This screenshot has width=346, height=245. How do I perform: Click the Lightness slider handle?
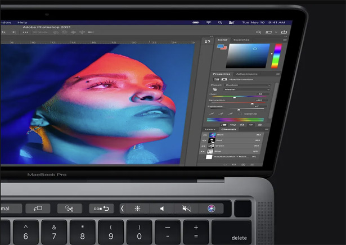click(x=239, y=110)
